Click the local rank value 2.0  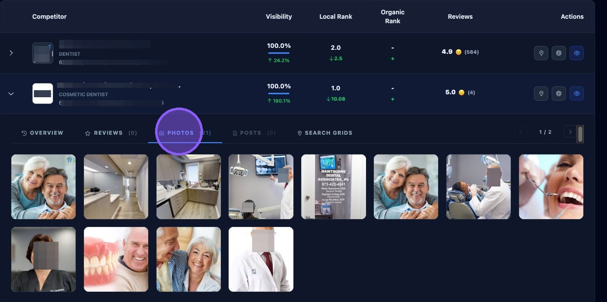tap(336, 48)
